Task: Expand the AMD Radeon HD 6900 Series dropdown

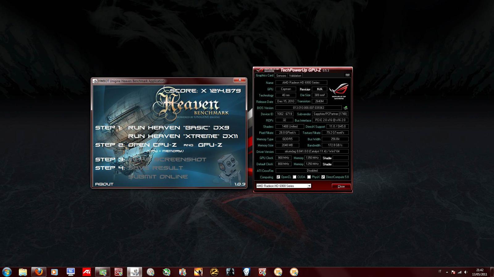Action: 309,186
